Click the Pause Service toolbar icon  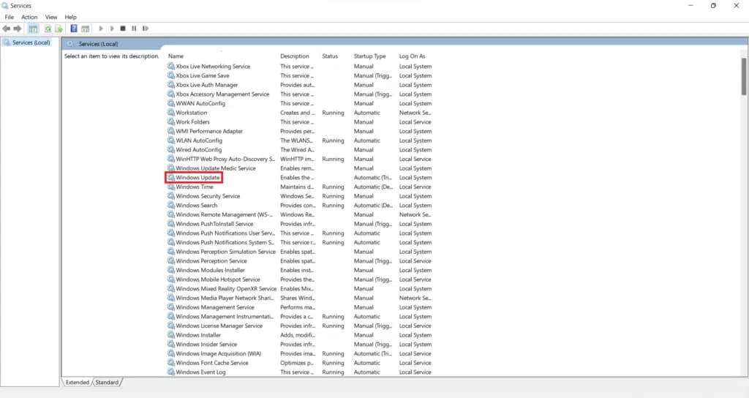click(134, 29)
